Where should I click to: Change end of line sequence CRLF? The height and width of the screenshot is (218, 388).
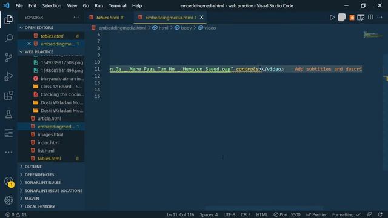(x=246, y=214)
